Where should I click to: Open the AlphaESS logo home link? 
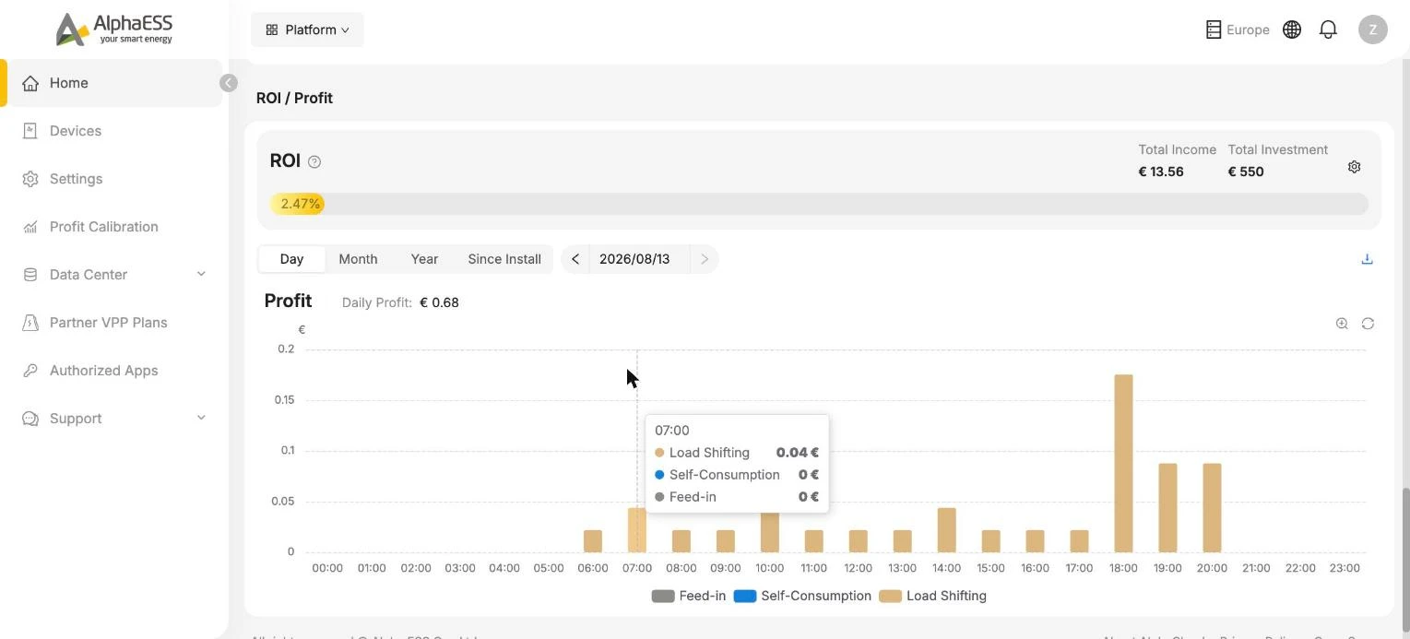[114, 29]
